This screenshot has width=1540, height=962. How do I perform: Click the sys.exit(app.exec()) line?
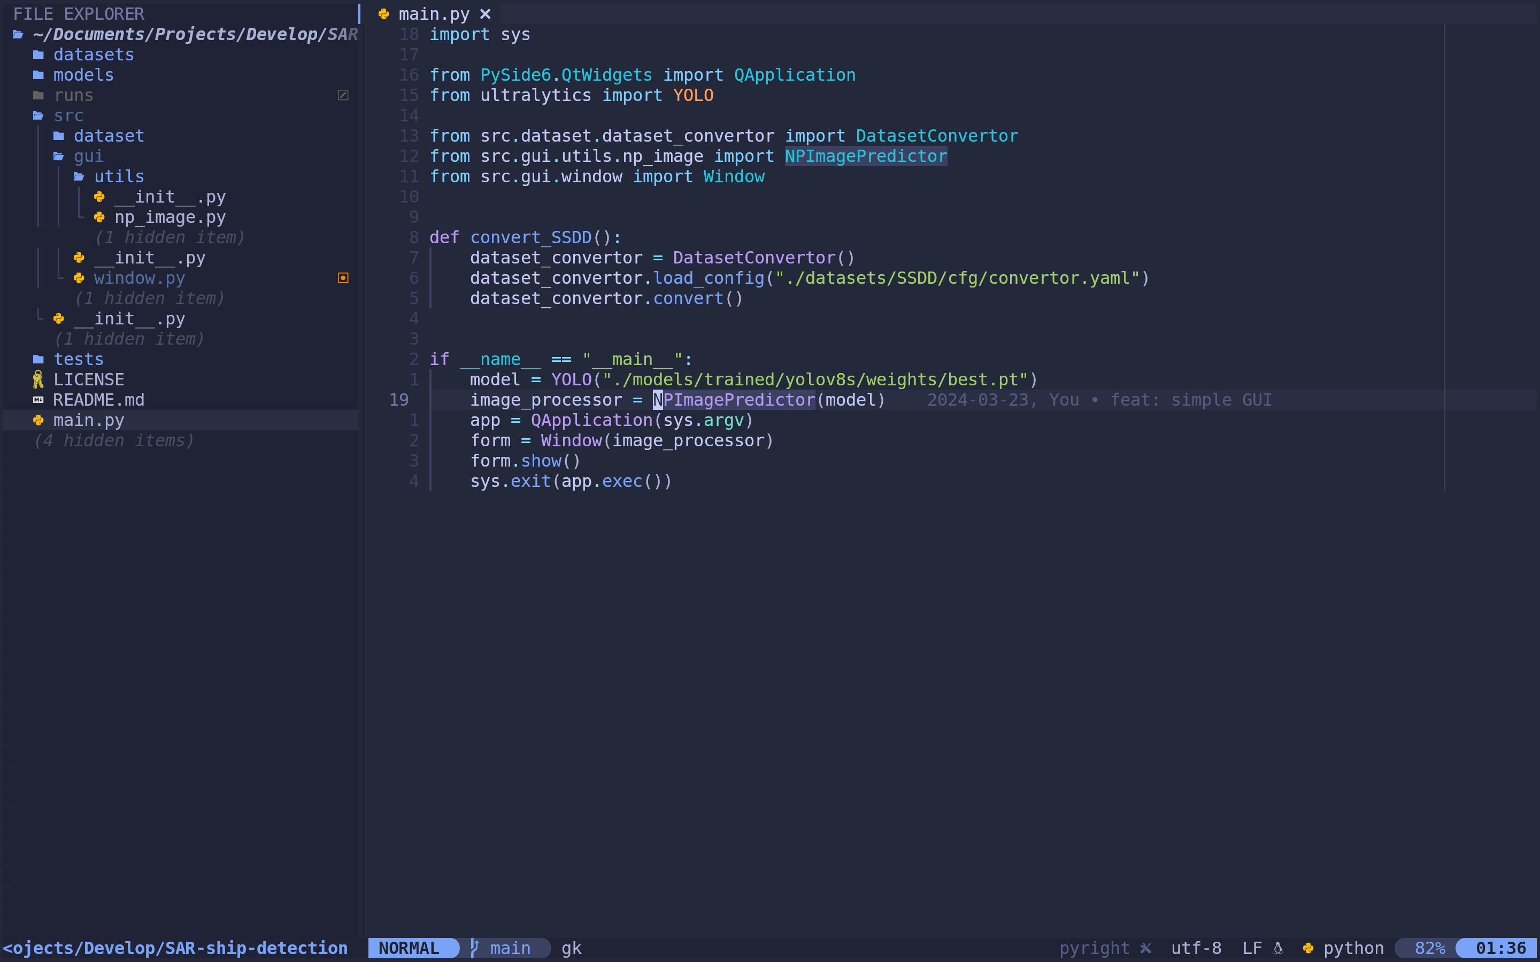(571, 482)
